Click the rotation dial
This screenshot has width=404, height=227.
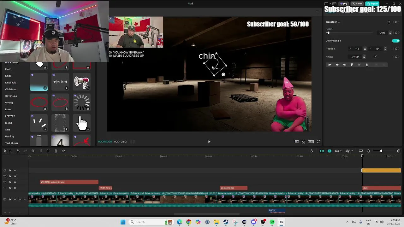375,57
